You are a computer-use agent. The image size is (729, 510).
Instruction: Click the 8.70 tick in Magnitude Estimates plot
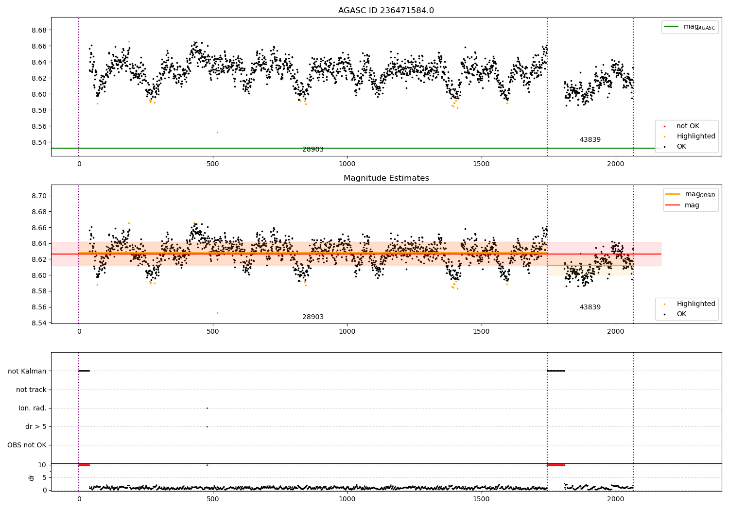38,196
